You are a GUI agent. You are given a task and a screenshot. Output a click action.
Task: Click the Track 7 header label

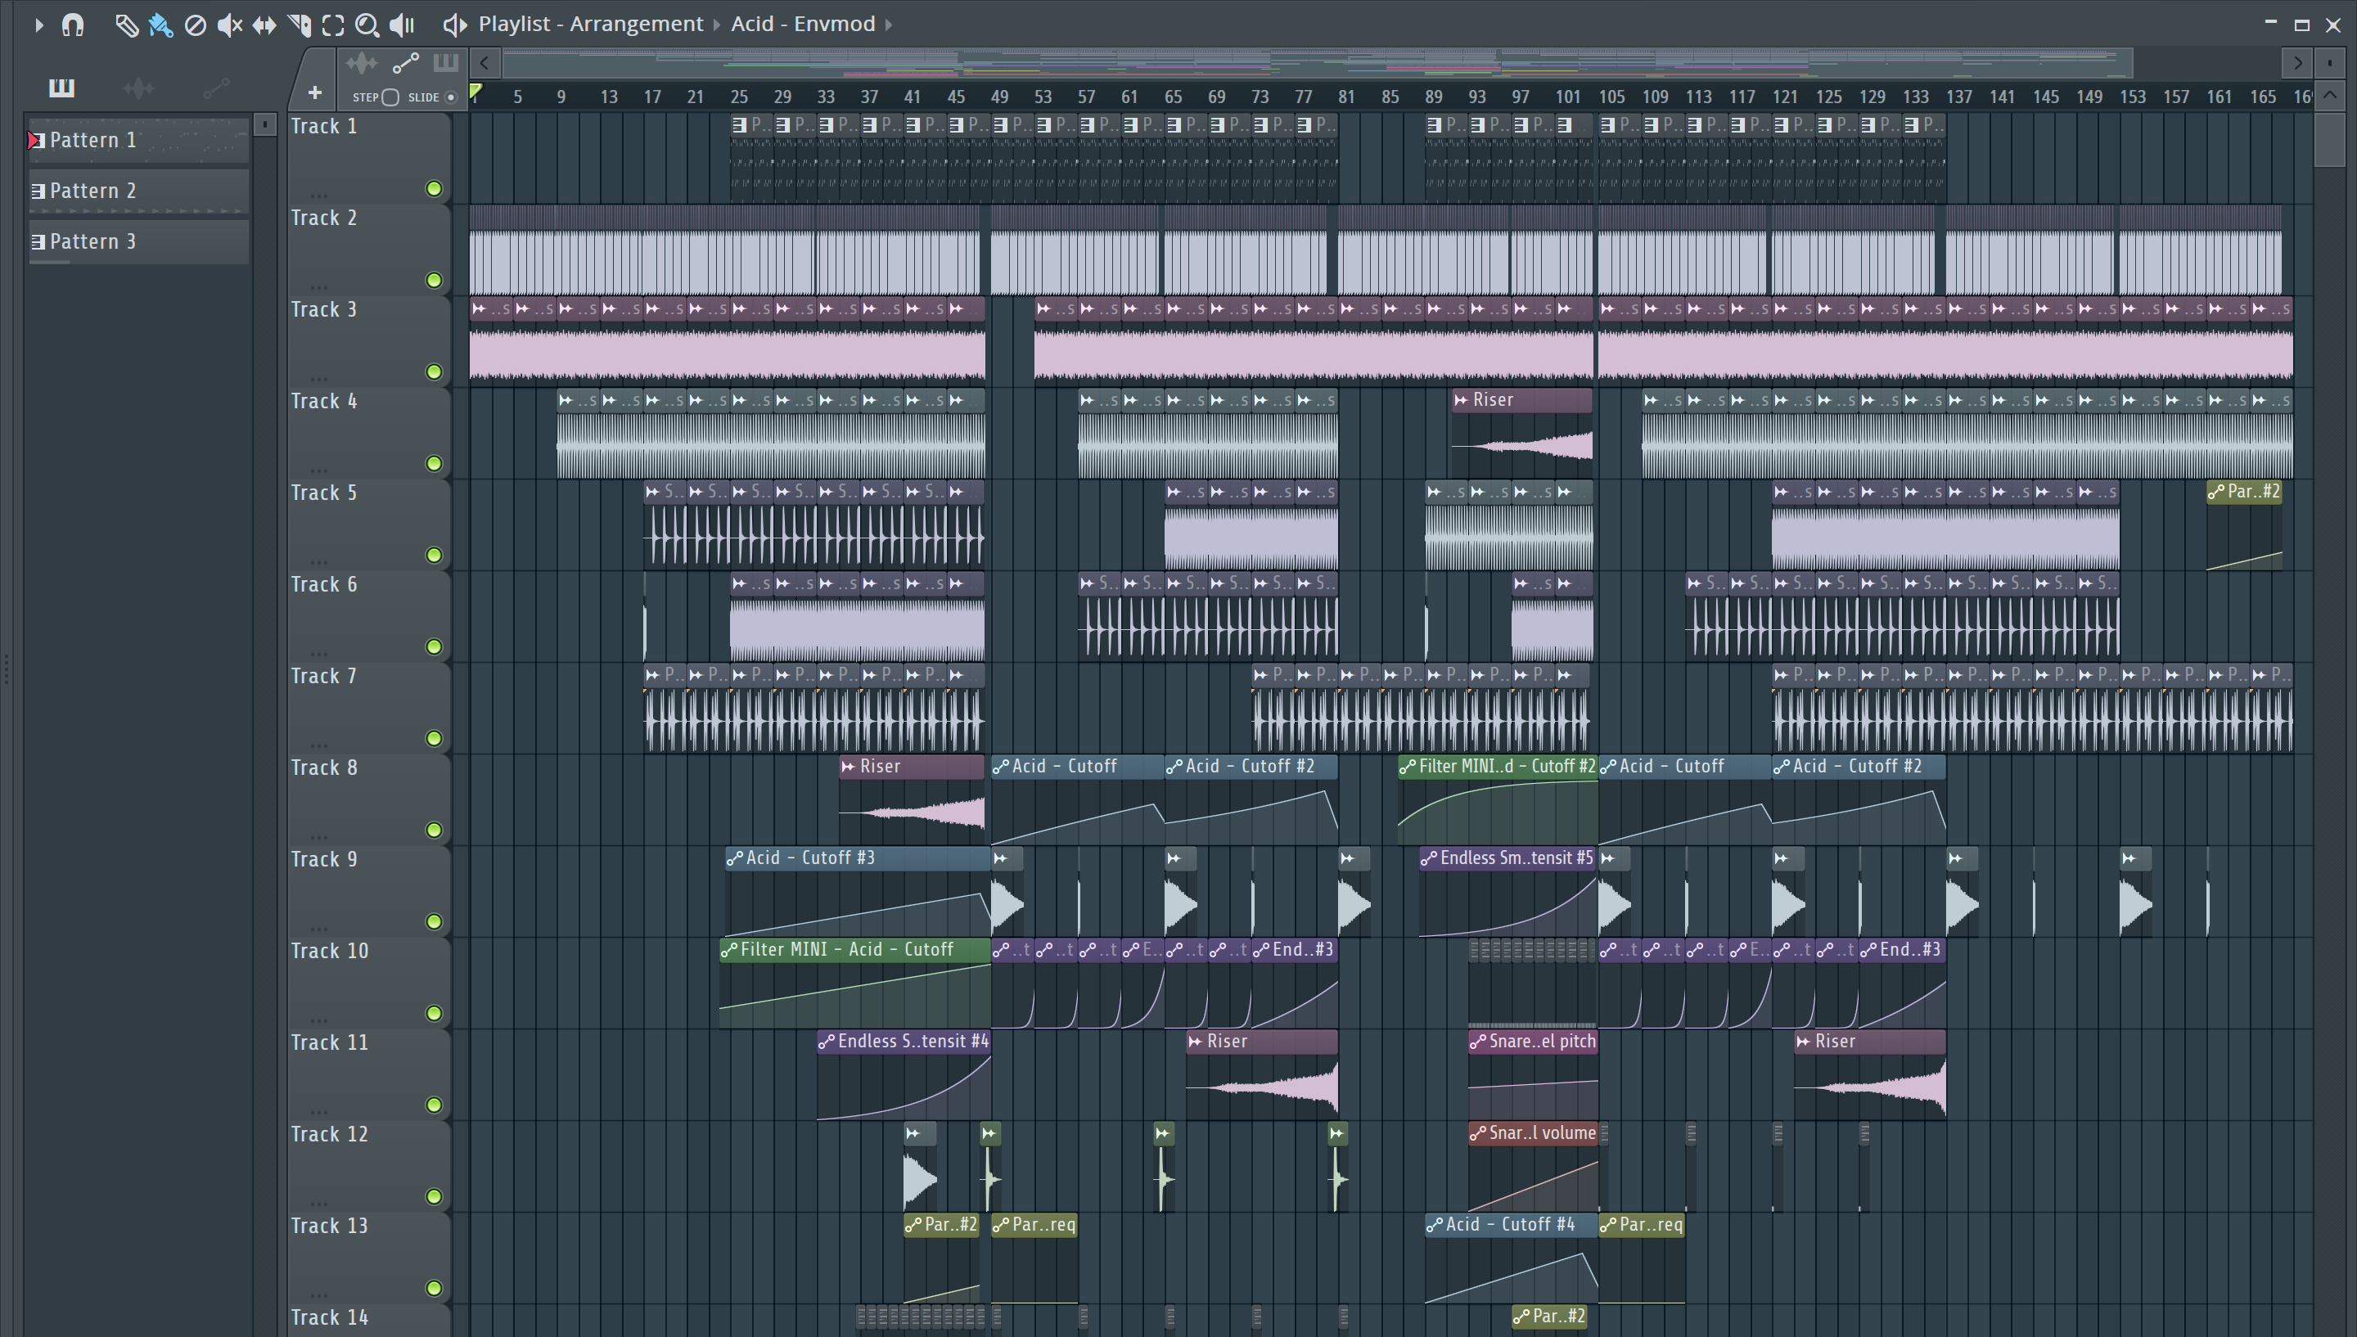pos(324,676)
